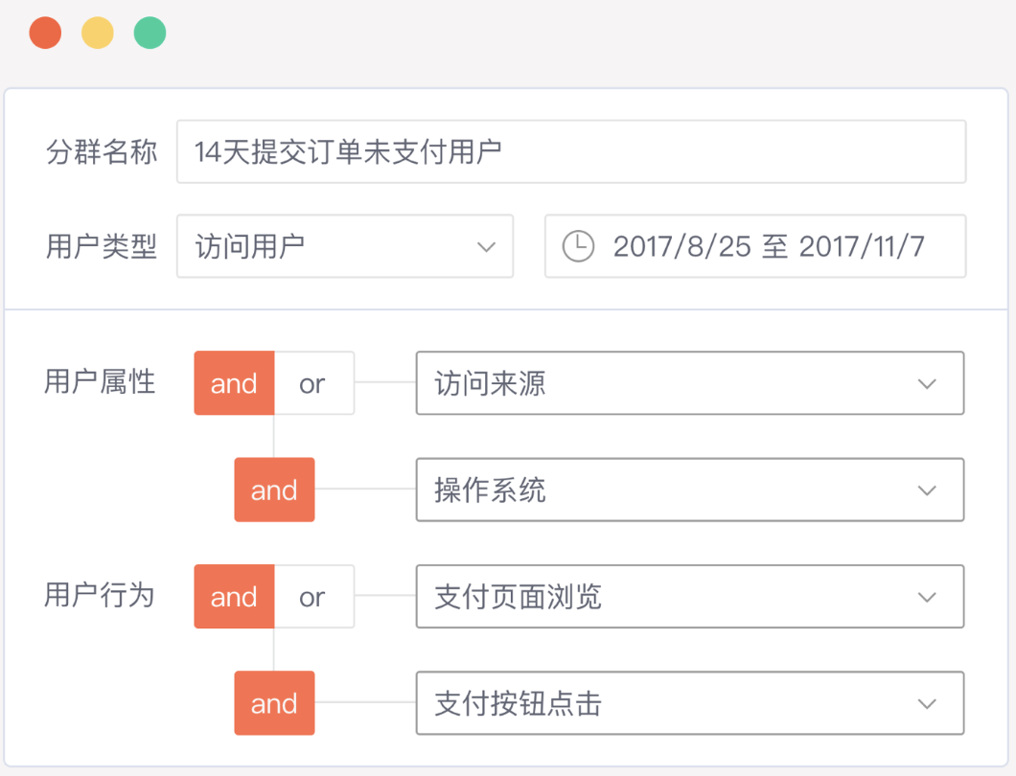Click the chevron arrow on the 操作系统 field
This screenshot has height=776, width=1016.
coord(927,490)
